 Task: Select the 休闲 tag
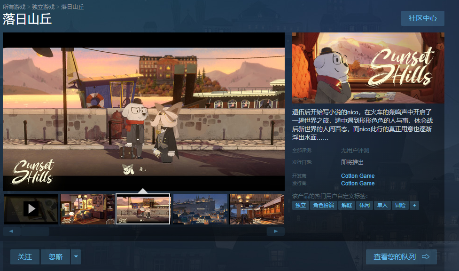(365, 205)
